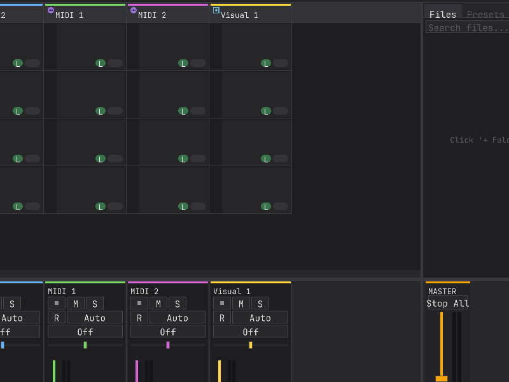The height and width of the screenshot is (382, 509).
Task: Click the Visual 1 track header icon
Action: coord(216,10)
